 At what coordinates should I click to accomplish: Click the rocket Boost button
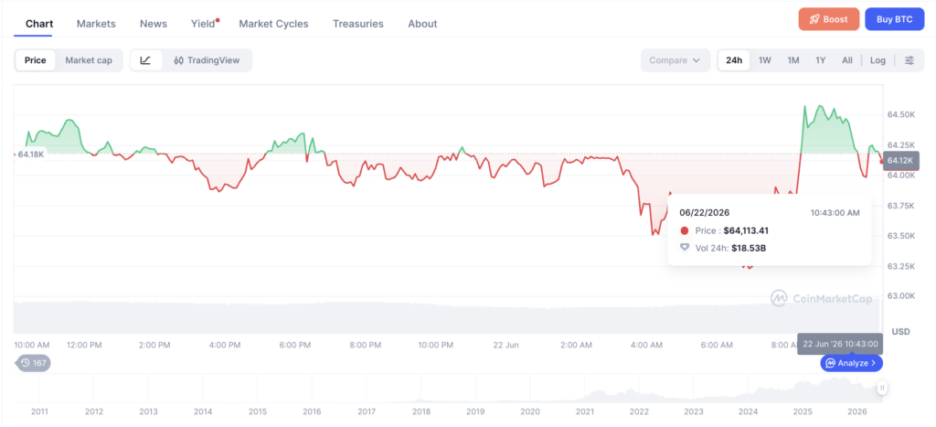pyautogui.click(x=828, y=19)
